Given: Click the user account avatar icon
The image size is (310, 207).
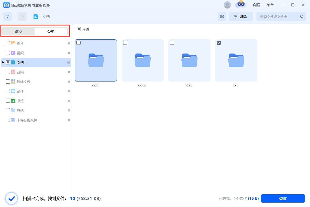Looking at the screenshot, I should pos(227,5).
